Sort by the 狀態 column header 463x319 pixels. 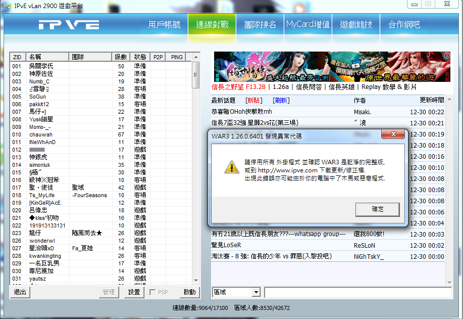click(140, 57)
